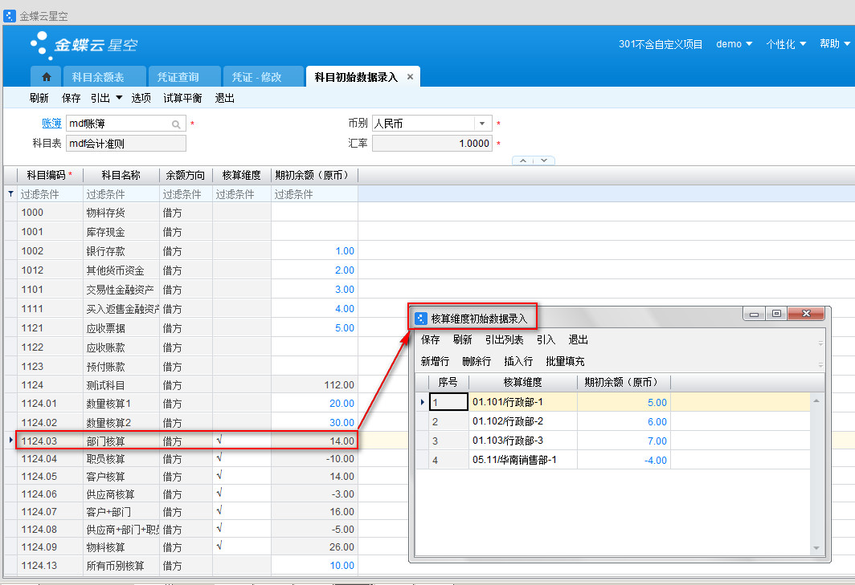Toggle the 核算维度 check mark for 物料核算
The image size is (855, 585).
coord(219,546)
